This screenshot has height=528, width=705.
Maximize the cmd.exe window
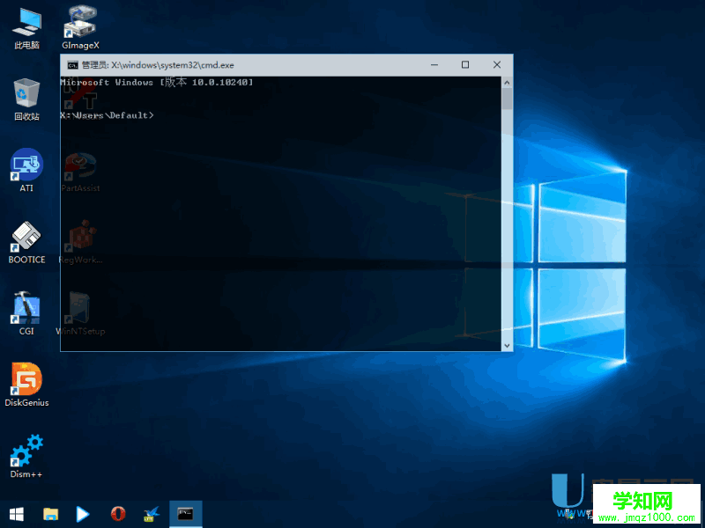click(465, 65)
